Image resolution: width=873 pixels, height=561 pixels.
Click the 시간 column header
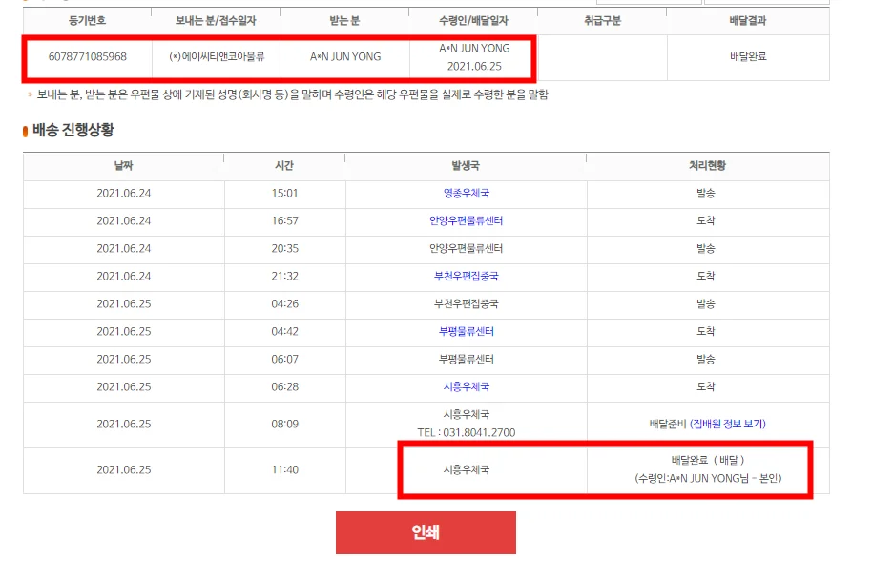tap(284, 165)
